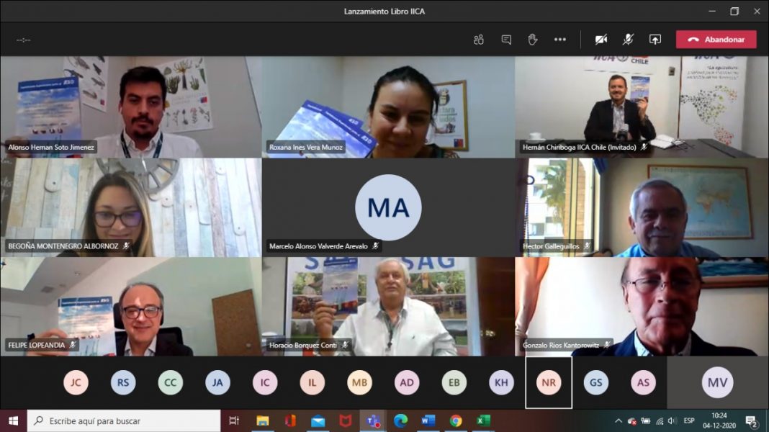
Task: Toggle the system volume icon
Action: 672,420
